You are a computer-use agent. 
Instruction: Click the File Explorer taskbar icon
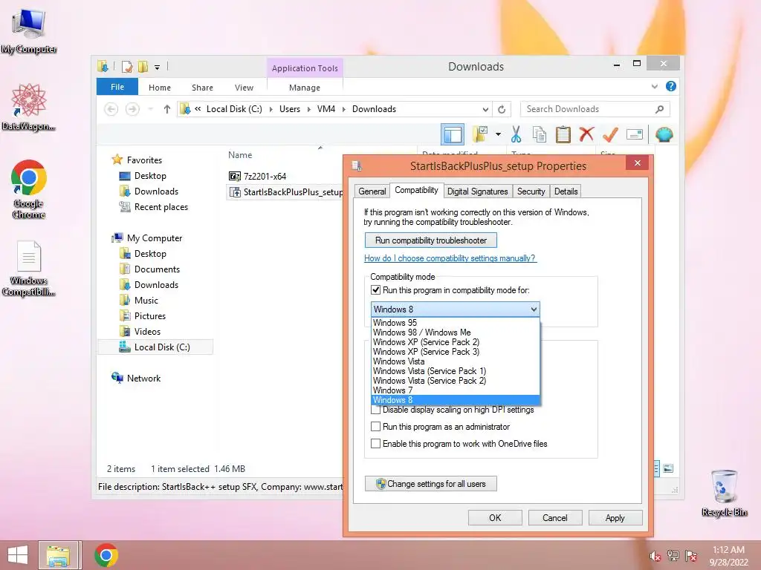tap(58, 555)
